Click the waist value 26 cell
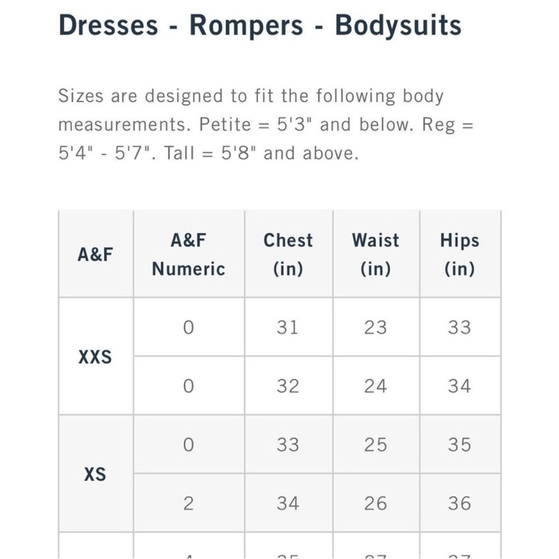The height and width of the screenshot is (559, 559). point(375,504)
